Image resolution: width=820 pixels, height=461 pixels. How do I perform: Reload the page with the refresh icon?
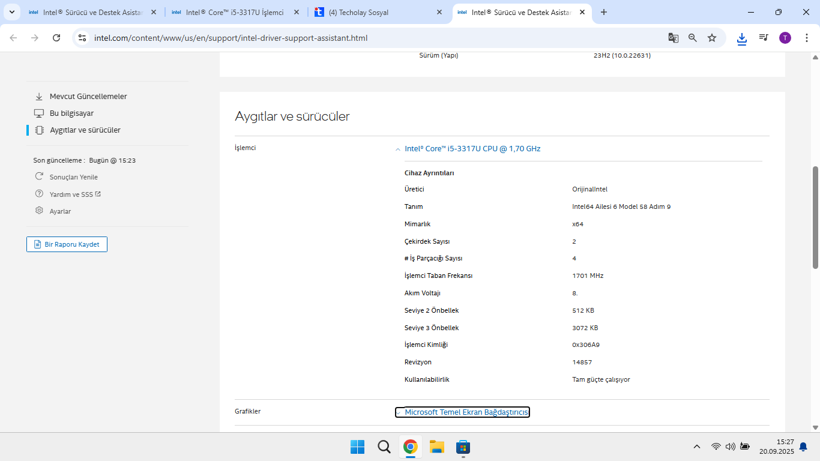pyautogui.click(x=56, y=38)
